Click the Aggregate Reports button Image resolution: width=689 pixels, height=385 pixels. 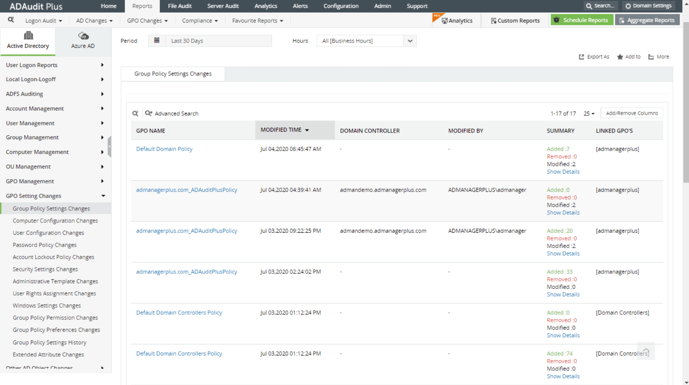(647, 20)
